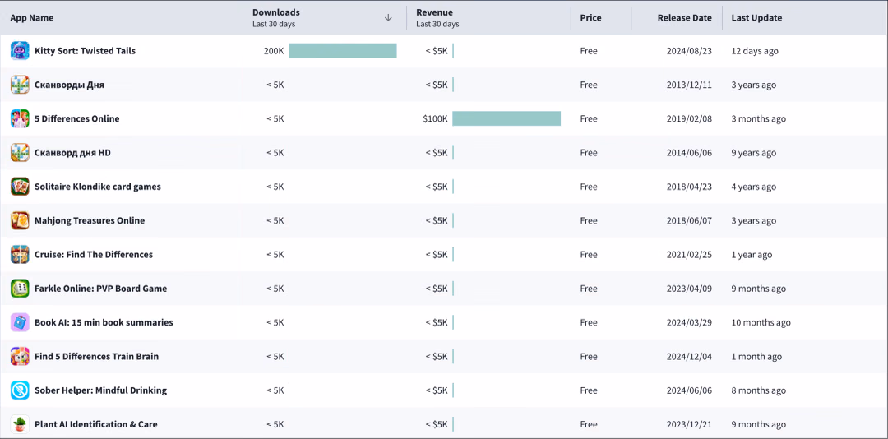Click the '1 month ago' last update cell

pyautogui.click(x=756, y=357)
